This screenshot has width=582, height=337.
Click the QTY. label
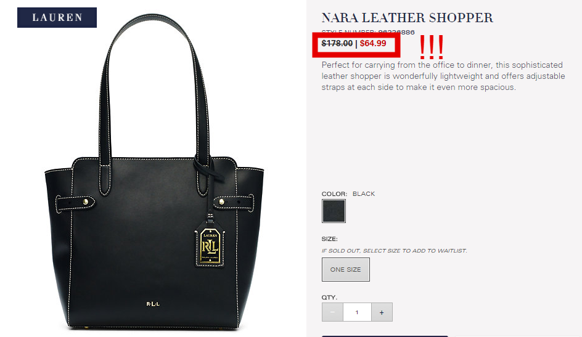pyautogui.click(x=329, y=298)
